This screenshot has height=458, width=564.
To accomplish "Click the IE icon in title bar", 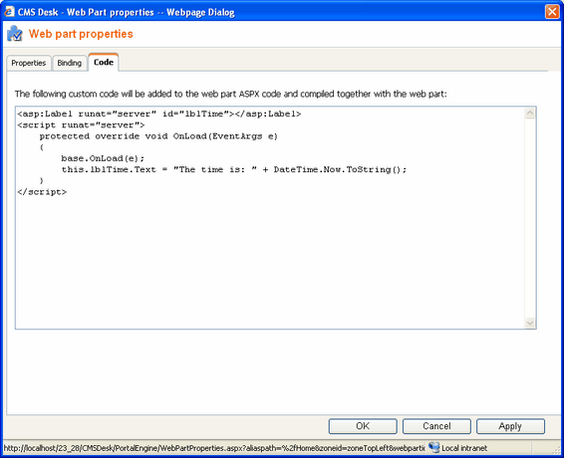I will (9, 12).
